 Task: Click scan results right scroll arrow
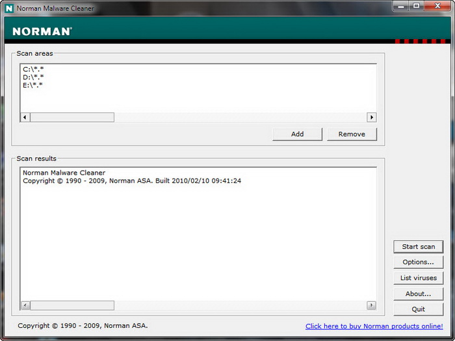371,305
